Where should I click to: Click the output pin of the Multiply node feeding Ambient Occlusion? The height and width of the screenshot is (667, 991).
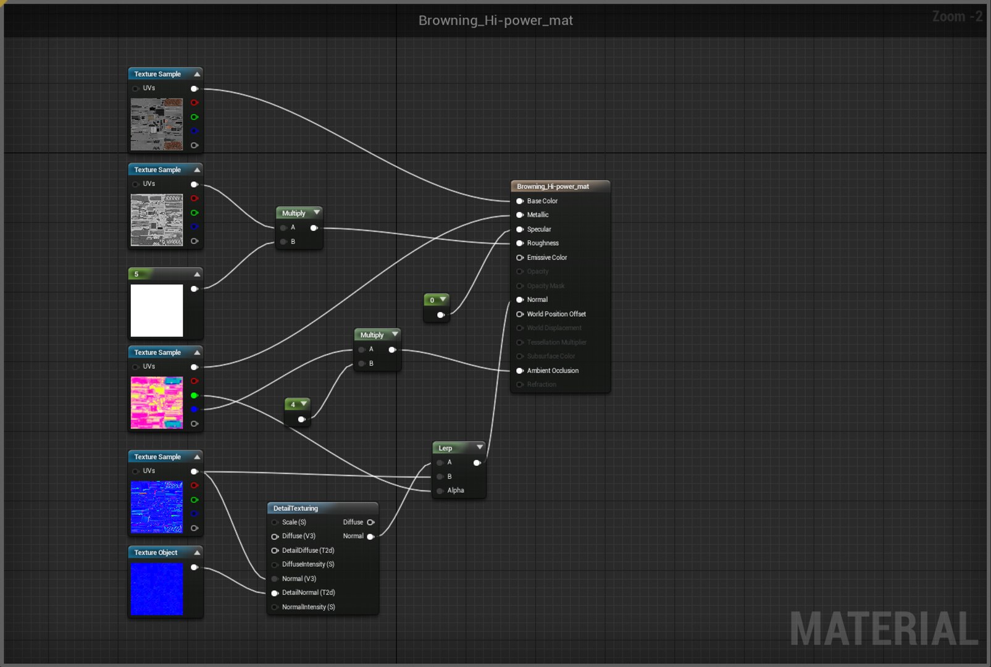click(x=392, y=350)
